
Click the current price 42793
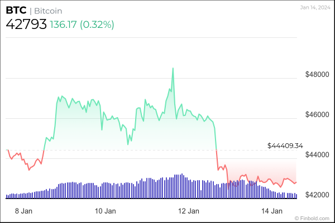pos(26,25)
